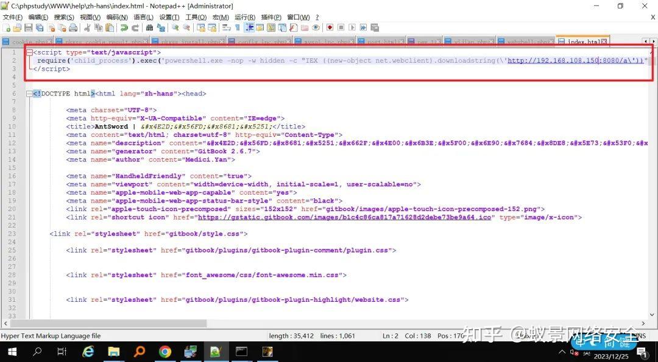The image size is (658, 362).
Task: Click the gstatic.gitbook.com favicon URL link
Action: pyautogui.click(x=344, y=217)
